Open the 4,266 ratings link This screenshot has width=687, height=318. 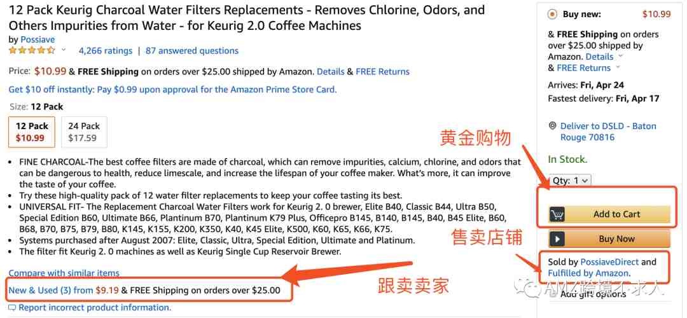[106, 51]
